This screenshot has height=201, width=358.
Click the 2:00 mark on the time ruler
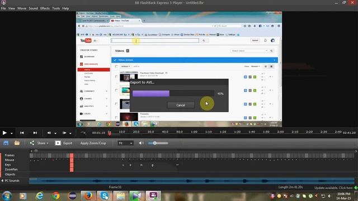click(280, 132)
